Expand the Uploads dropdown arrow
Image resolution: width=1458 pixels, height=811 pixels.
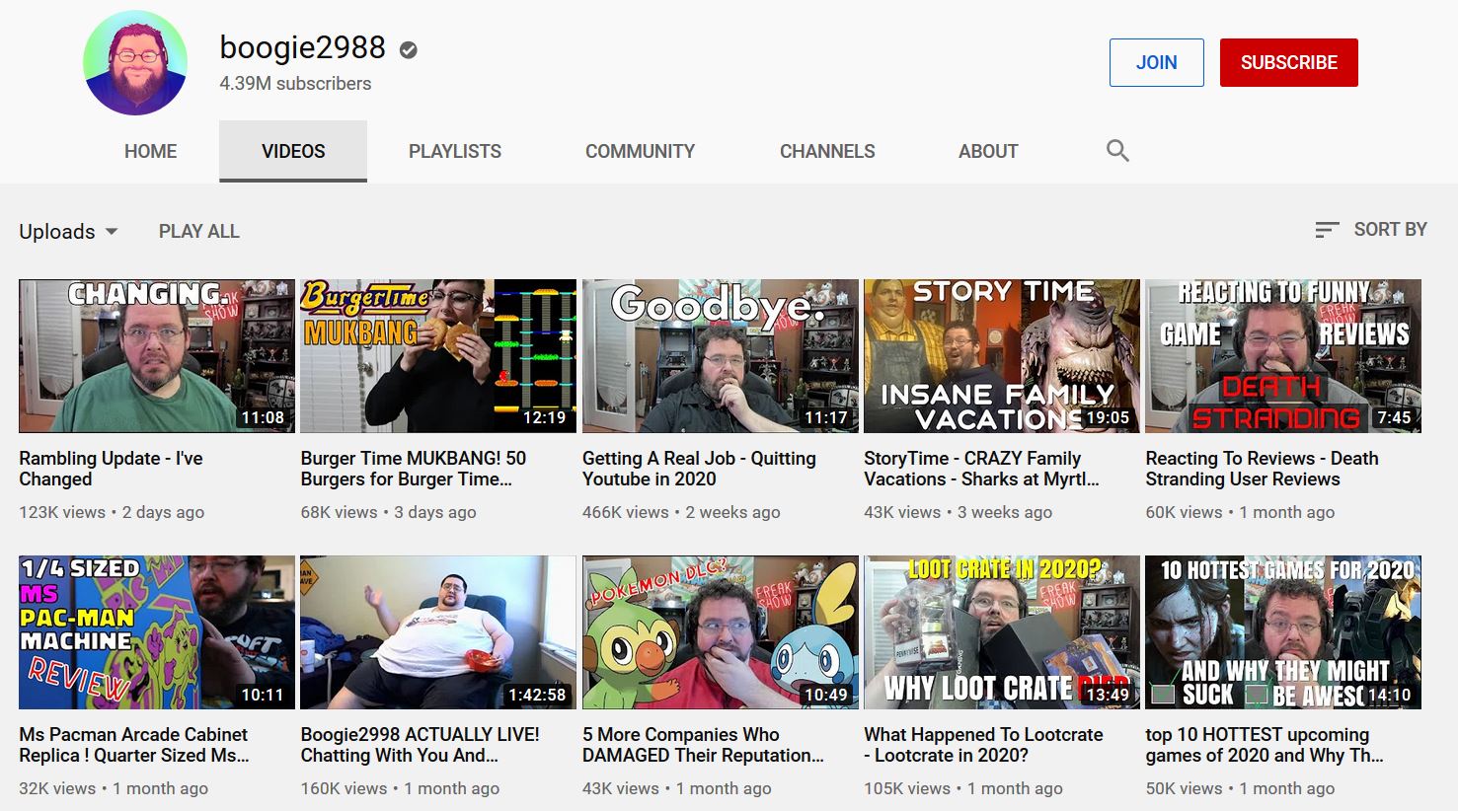click(x=112, y=232)
